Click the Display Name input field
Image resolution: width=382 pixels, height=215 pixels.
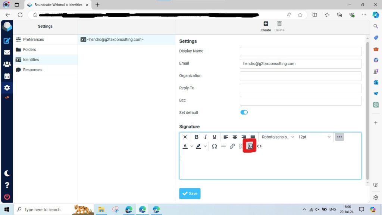coord(300,52)
